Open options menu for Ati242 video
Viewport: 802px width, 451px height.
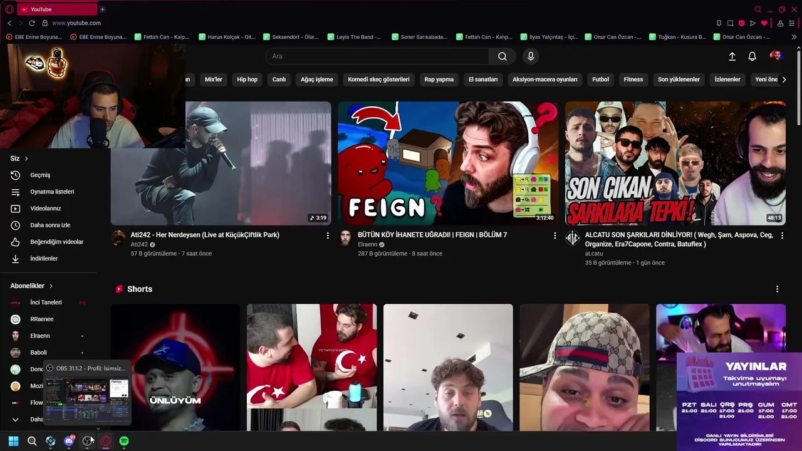tap(327, 236)
